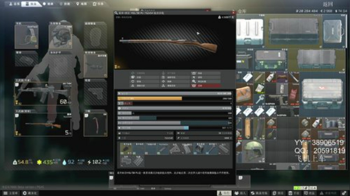Click the magnifier linked-search action button
This screenshot has height=196, width=350.
coord(206,82)
